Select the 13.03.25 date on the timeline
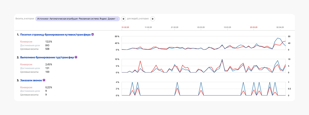The image size is (309, 115). pos(227,27)
